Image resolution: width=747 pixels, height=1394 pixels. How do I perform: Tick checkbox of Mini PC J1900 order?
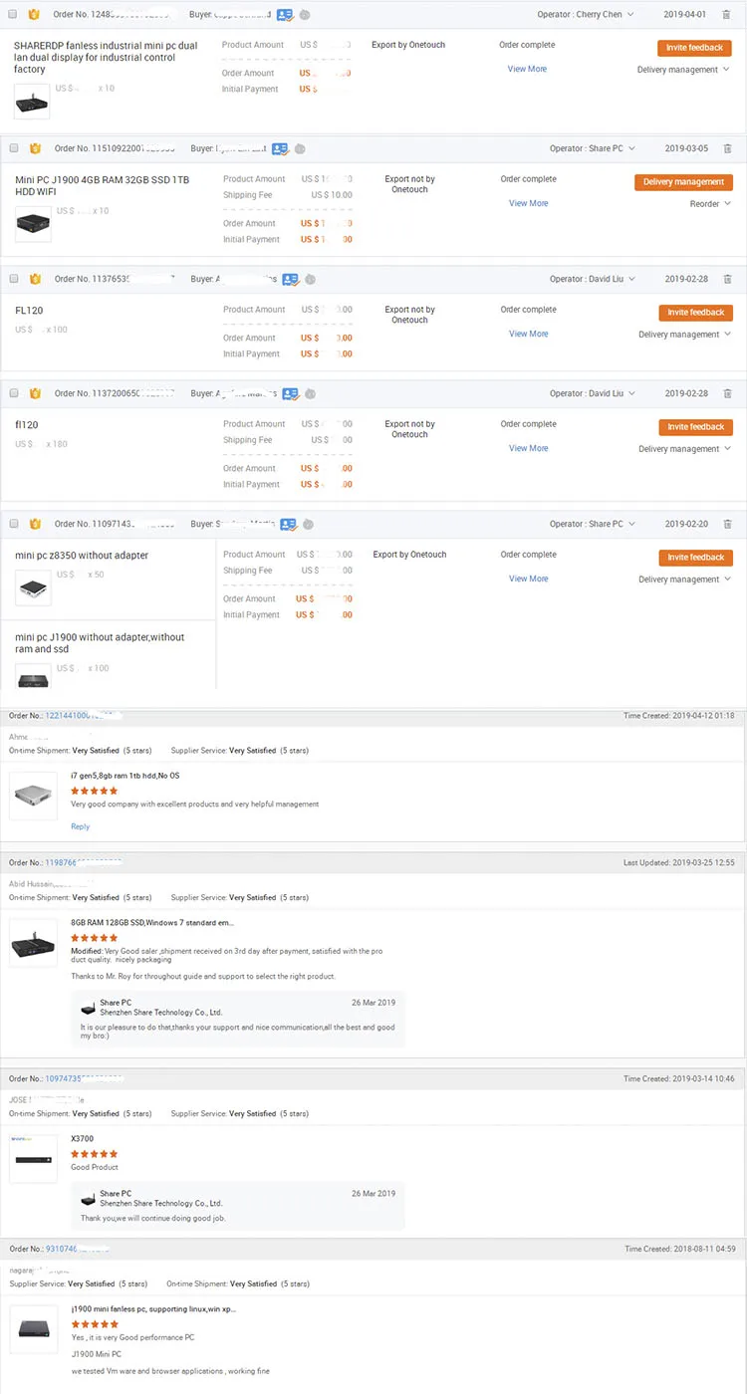(x=14, y=148)
